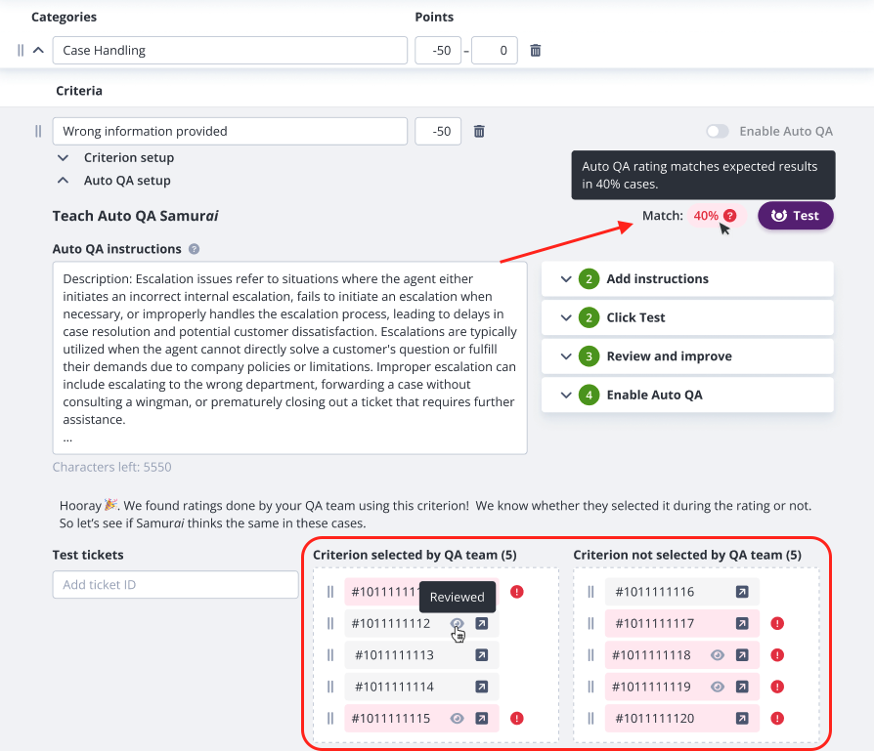Collapse the Auto QA setup section
Image resolution: width=874 pixels, height=751 pixels.
tap(64, 181)
